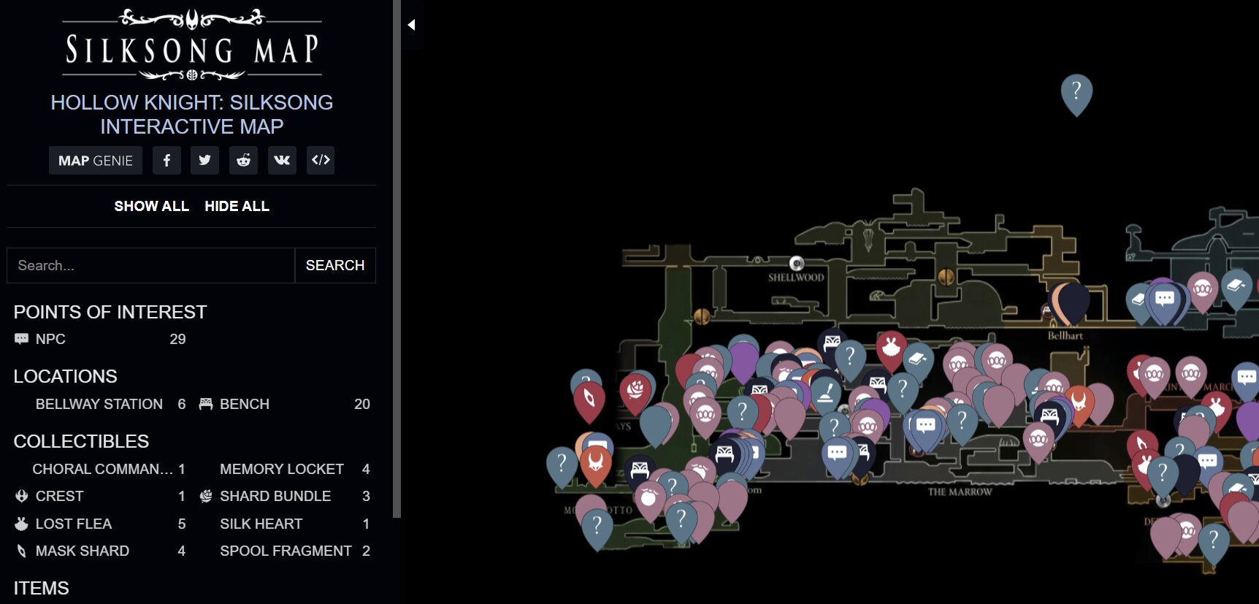Viewport: 1259px width, 604px height.
Task: Click the Collectibles section header
Action: pyautogui.click(x=81, y=441)
